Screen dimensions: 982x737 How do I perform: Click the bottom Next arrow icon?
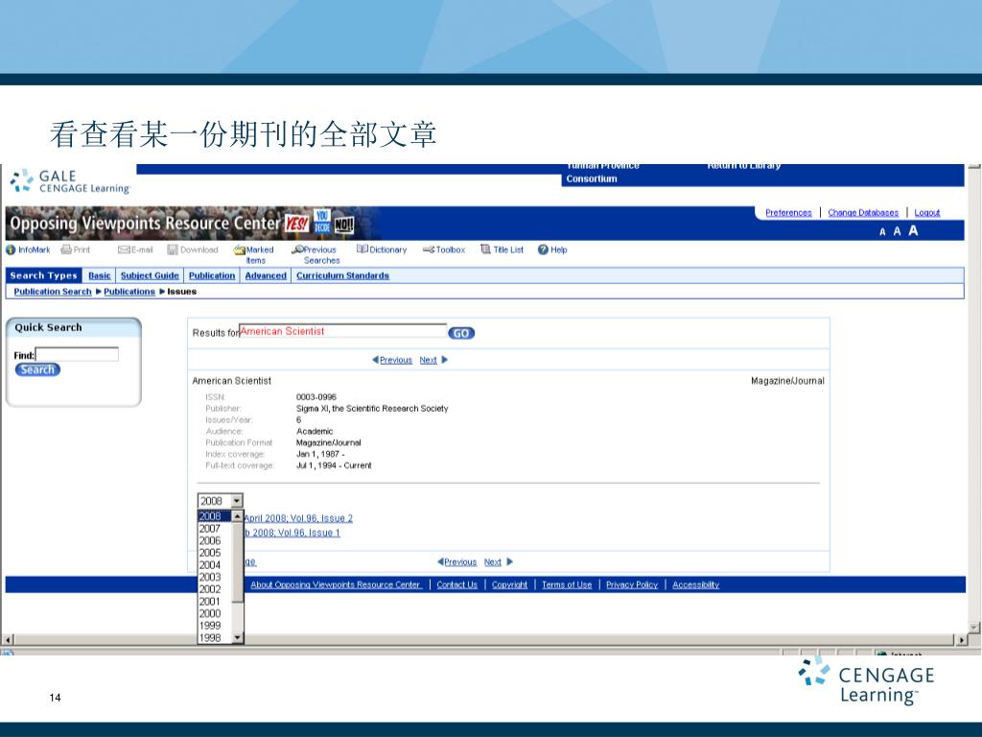tap(510, 562)
